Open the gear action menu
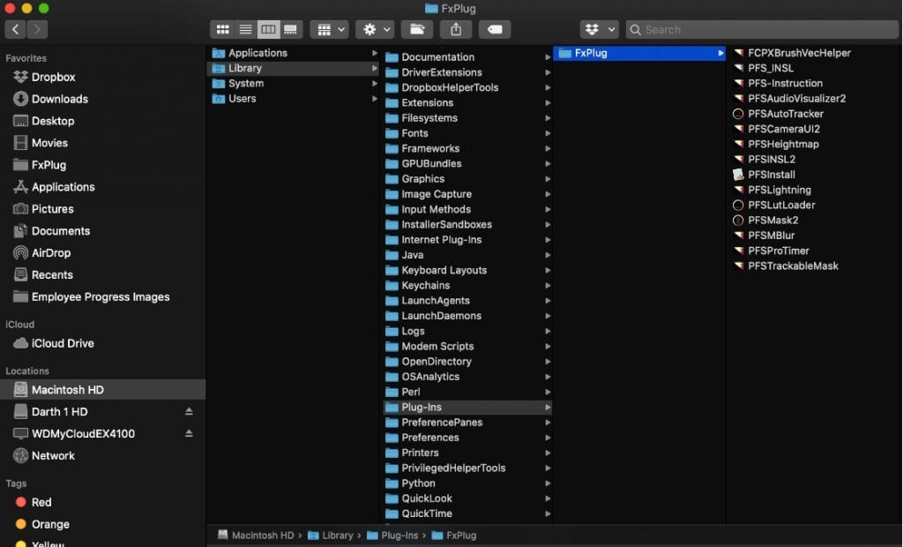This screenshot has height=547, width=903. pyautogui.click(x=375, y=29)
